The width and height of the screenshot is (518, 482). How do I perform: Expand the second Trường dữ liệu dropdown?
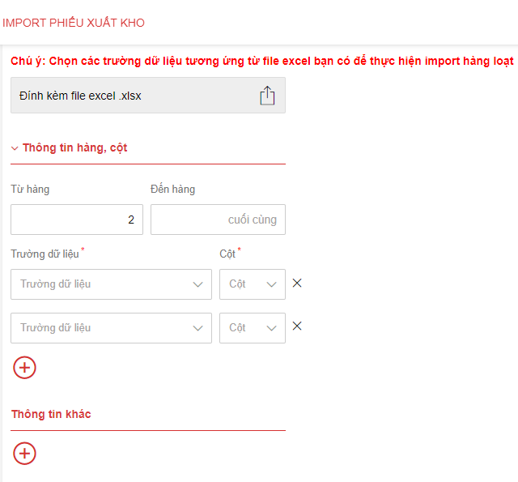(x=111, y=328)
